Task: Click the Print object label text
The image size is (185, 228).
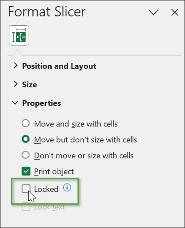Action: pyautogui.click(x=54, y=172)
